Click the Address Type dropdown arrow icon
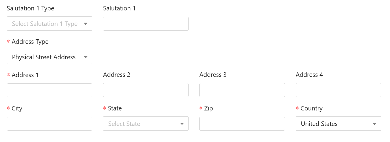 (x=86, y=57)
